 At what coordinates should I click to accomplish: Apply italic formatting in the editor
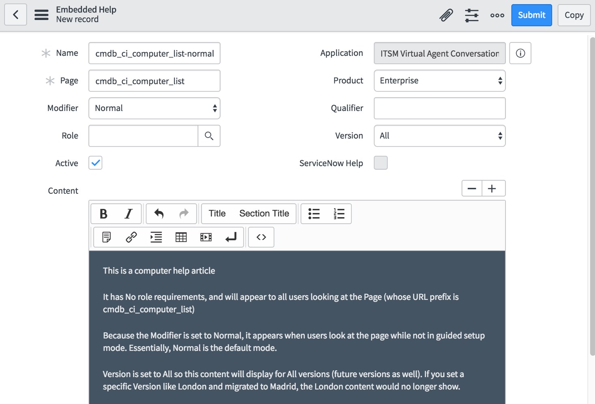pyautogui.click(x=128, y=214)
